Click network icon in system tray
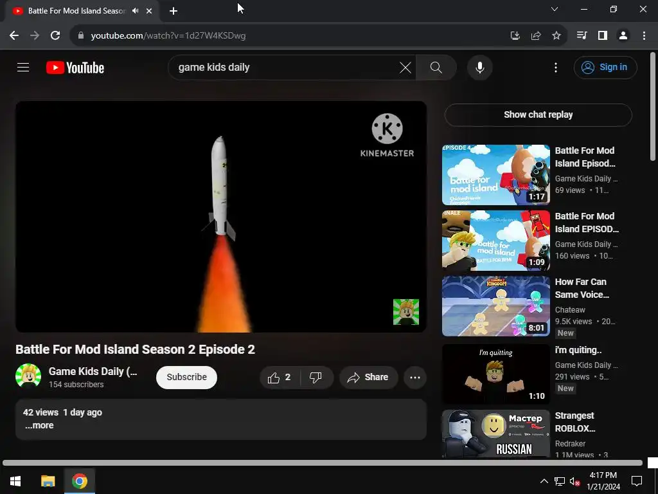 [560, 481]
